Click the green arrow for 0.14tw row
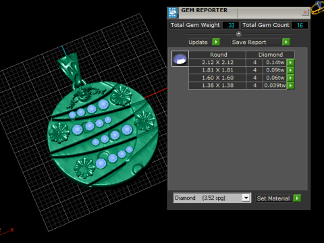324x243 pixels. point(290,62)
